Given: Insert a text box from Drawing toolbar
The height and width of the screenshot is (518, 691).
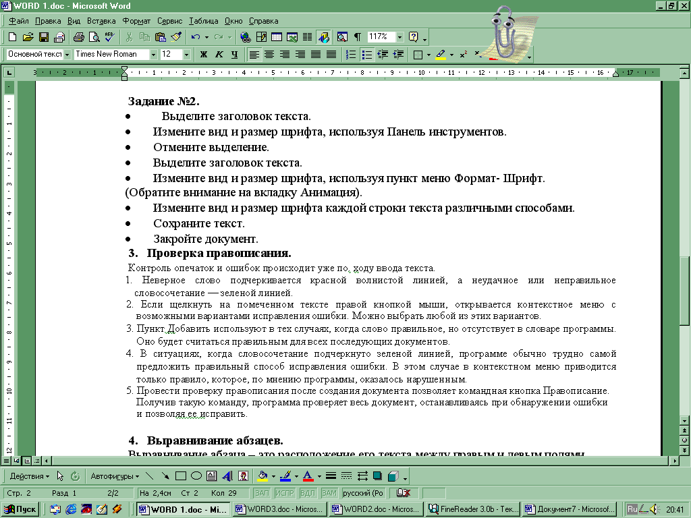Looking at the screenshot, I should click(x=211, y=476).
